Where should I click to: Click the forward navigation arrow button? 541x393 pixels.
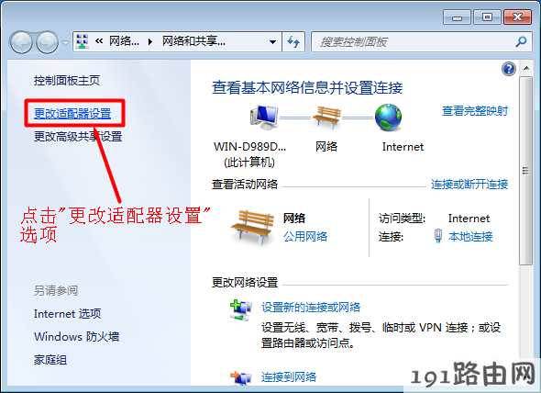(48, 42)
